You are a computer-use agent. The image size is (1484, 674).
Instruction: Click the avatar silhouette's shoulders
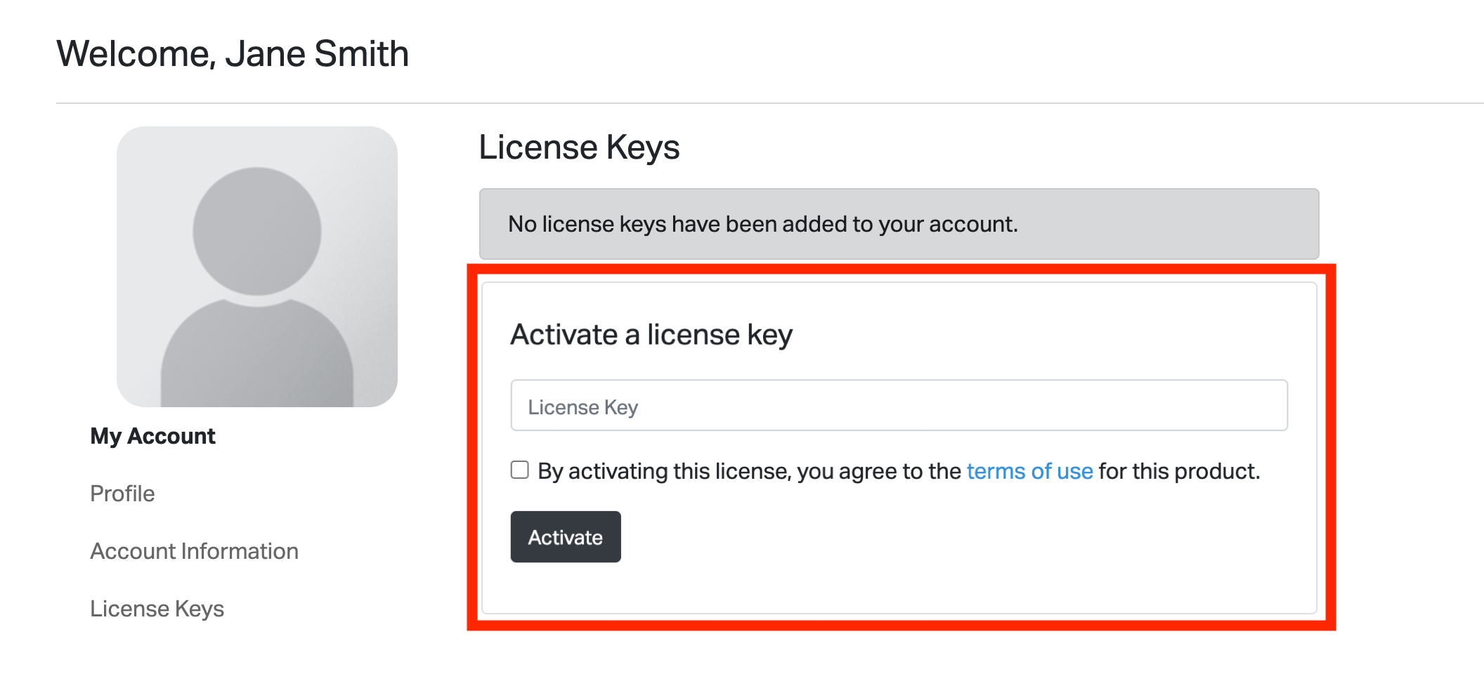point(257,353)
